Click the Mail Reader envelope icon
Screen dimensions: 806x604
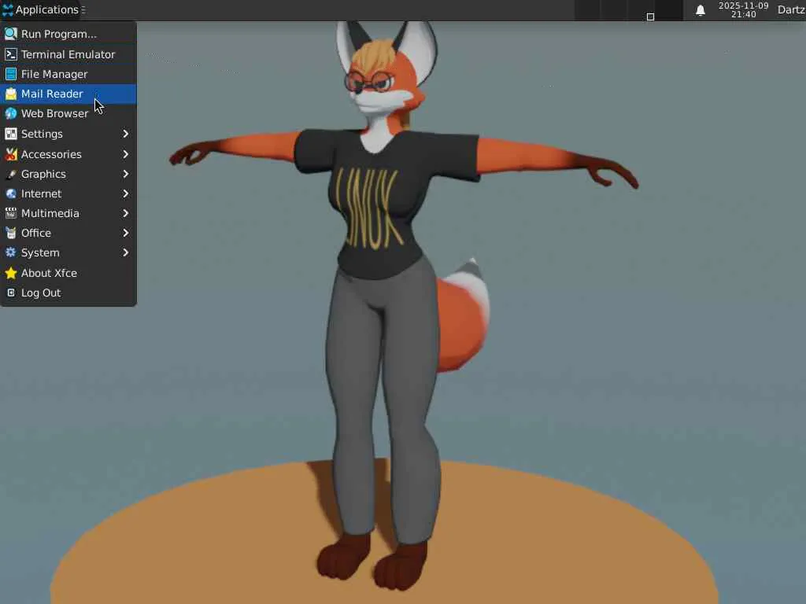[11, 94]
